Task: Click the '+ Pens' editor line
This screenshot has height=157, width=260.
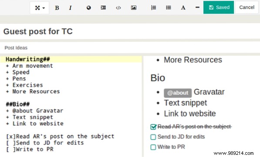Action: [16, 78]
